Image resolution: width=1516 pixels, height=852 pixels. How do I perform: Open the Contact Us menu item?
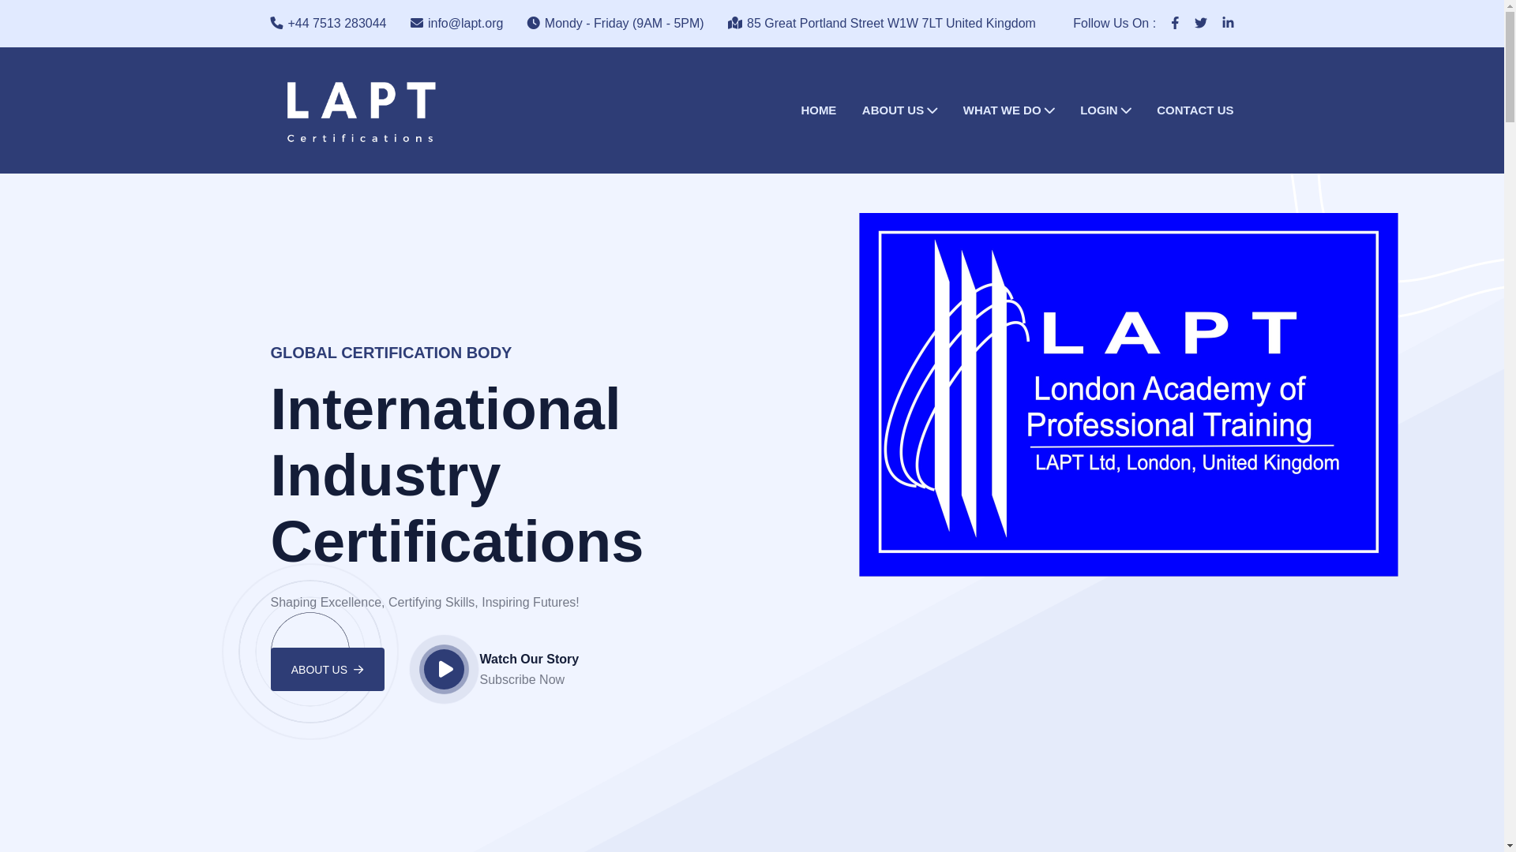point(1195,110)
